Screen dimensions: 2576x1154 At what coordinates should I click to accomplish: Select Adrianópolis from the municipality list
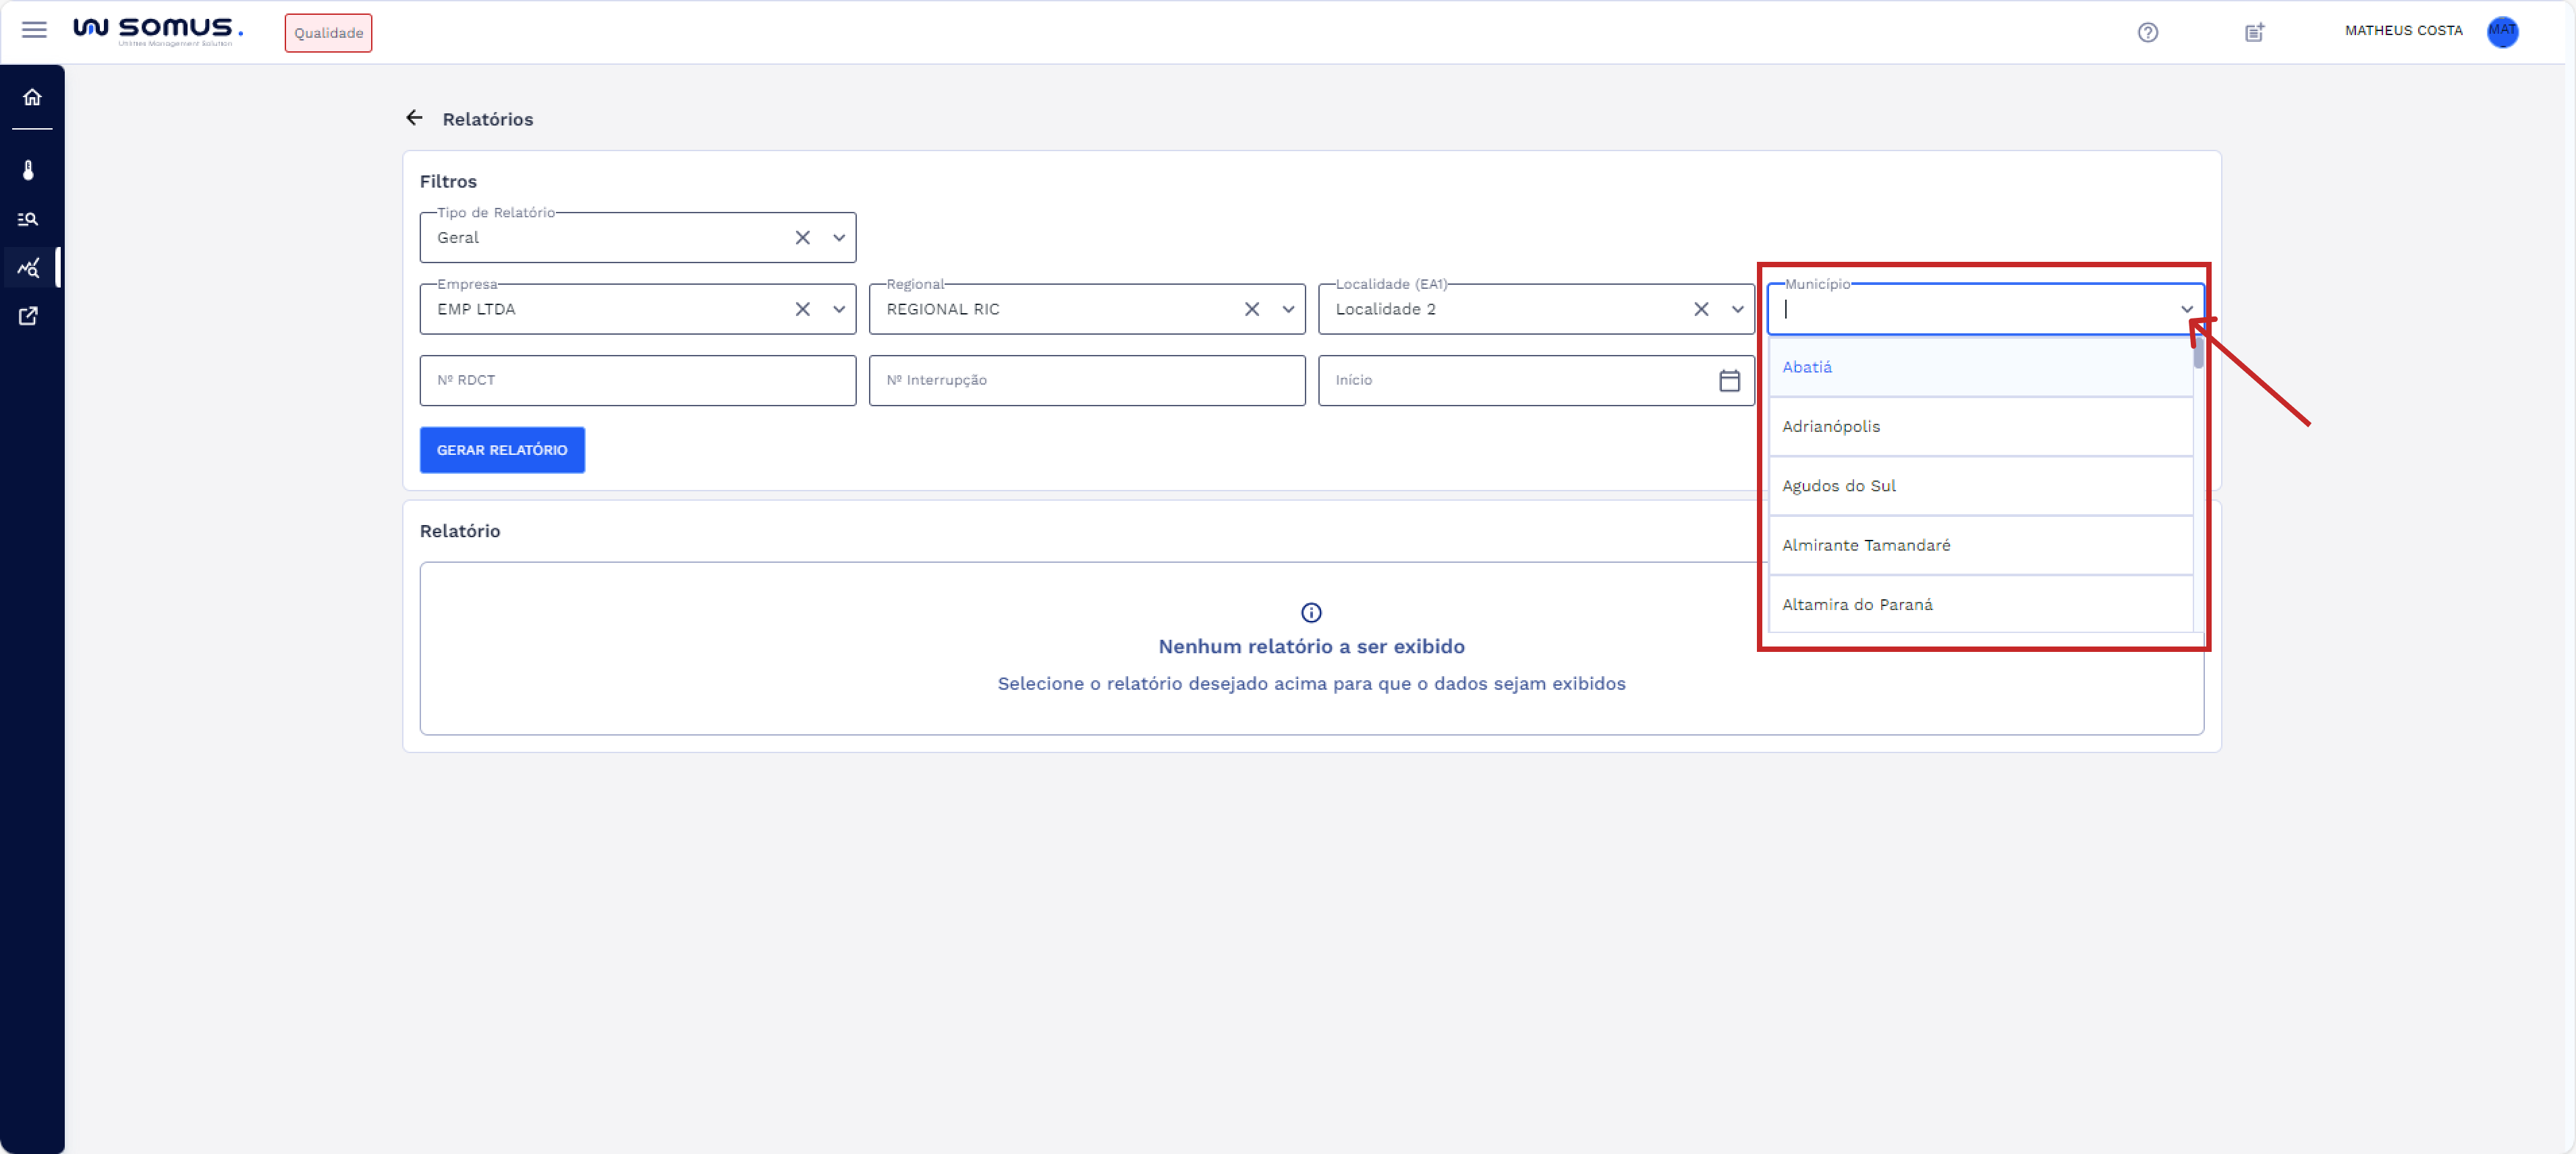(1830, 426)
